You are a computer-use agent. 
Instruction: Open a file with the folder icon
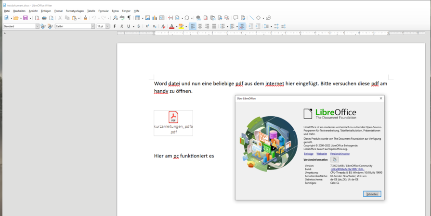(16, 18)
